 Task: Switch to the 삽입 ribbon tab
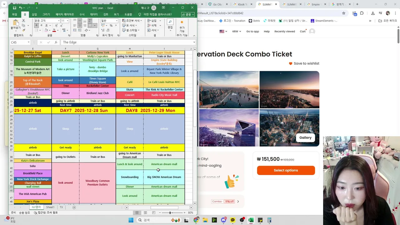pos(34,14)
